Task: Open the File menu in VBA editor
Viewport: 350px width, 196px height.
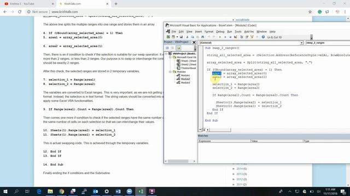Action: tap(174, 32)
